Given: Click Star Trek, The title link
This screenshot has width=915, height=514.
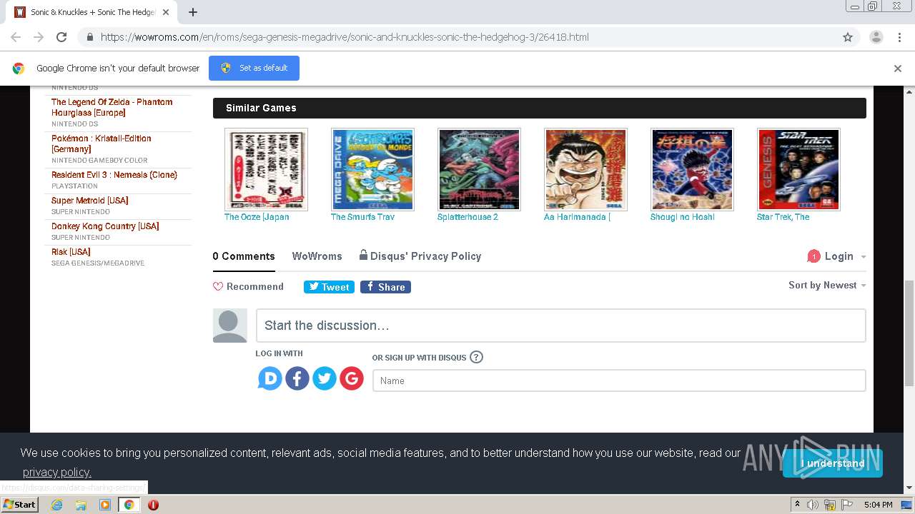Looking at the screenshot, I should pyautogui.click(x=783, y=217).
